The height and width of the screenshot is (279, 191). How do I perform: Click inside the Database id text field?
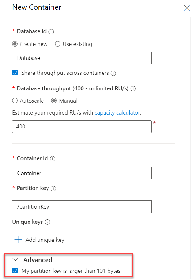tap(82, 58)
